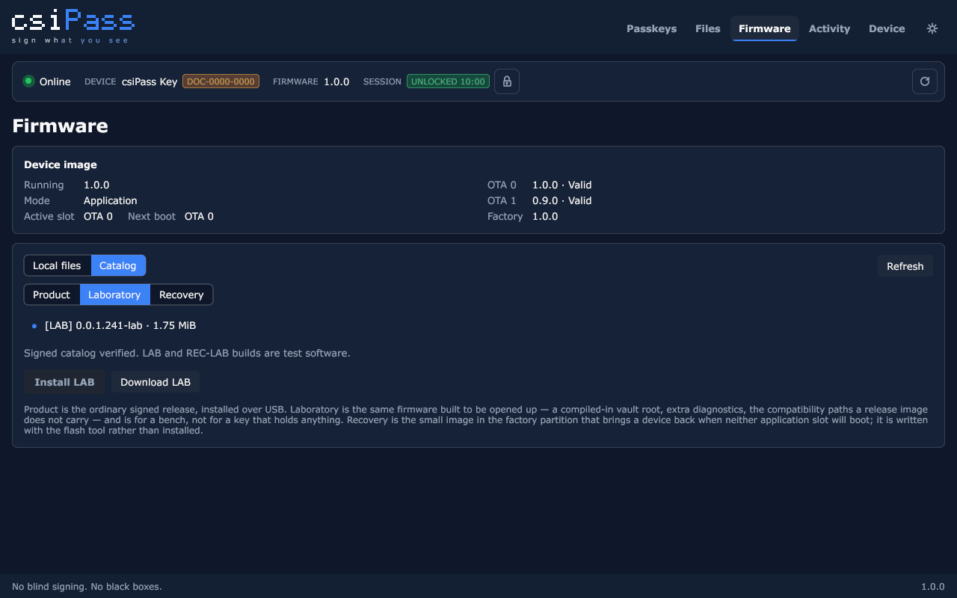The image size is (957, 598).
Task: Click the 'Device image' heading
Action: [61, 164]
